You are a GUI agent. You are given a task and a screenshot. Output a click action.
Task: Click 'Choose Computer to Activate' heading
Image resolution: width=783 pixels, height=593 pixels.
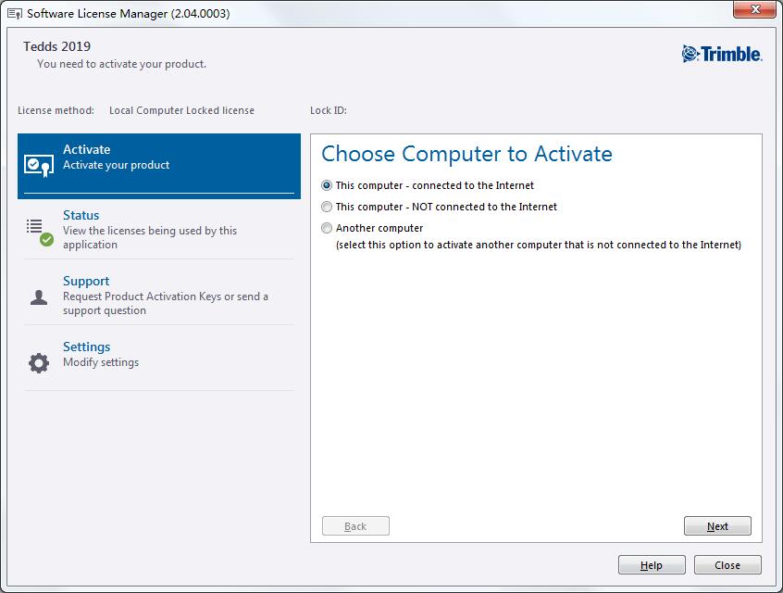[x=466, y=154]
